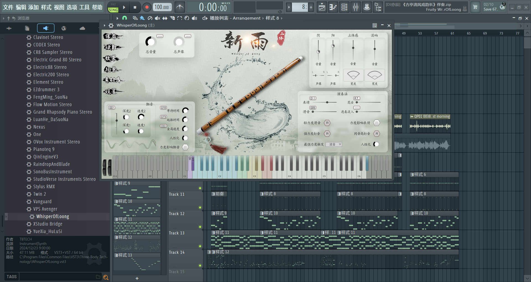
Task: Open the Mixer from the toolbar
Action: pyautogui.click(x=356, y=7)
